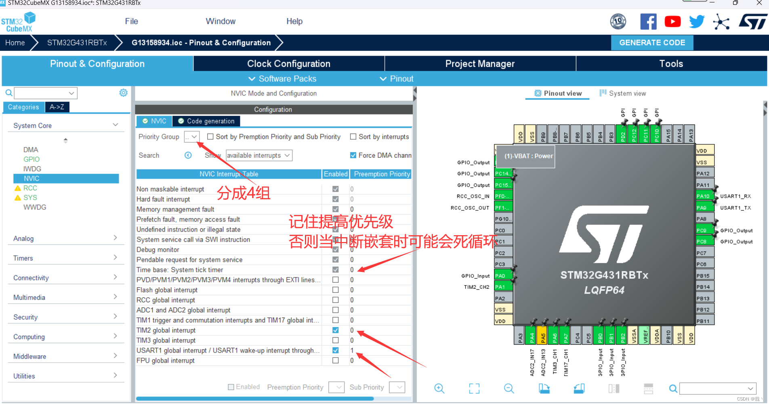
Task: Open the Help menu
Action: [x=294, y=21]
